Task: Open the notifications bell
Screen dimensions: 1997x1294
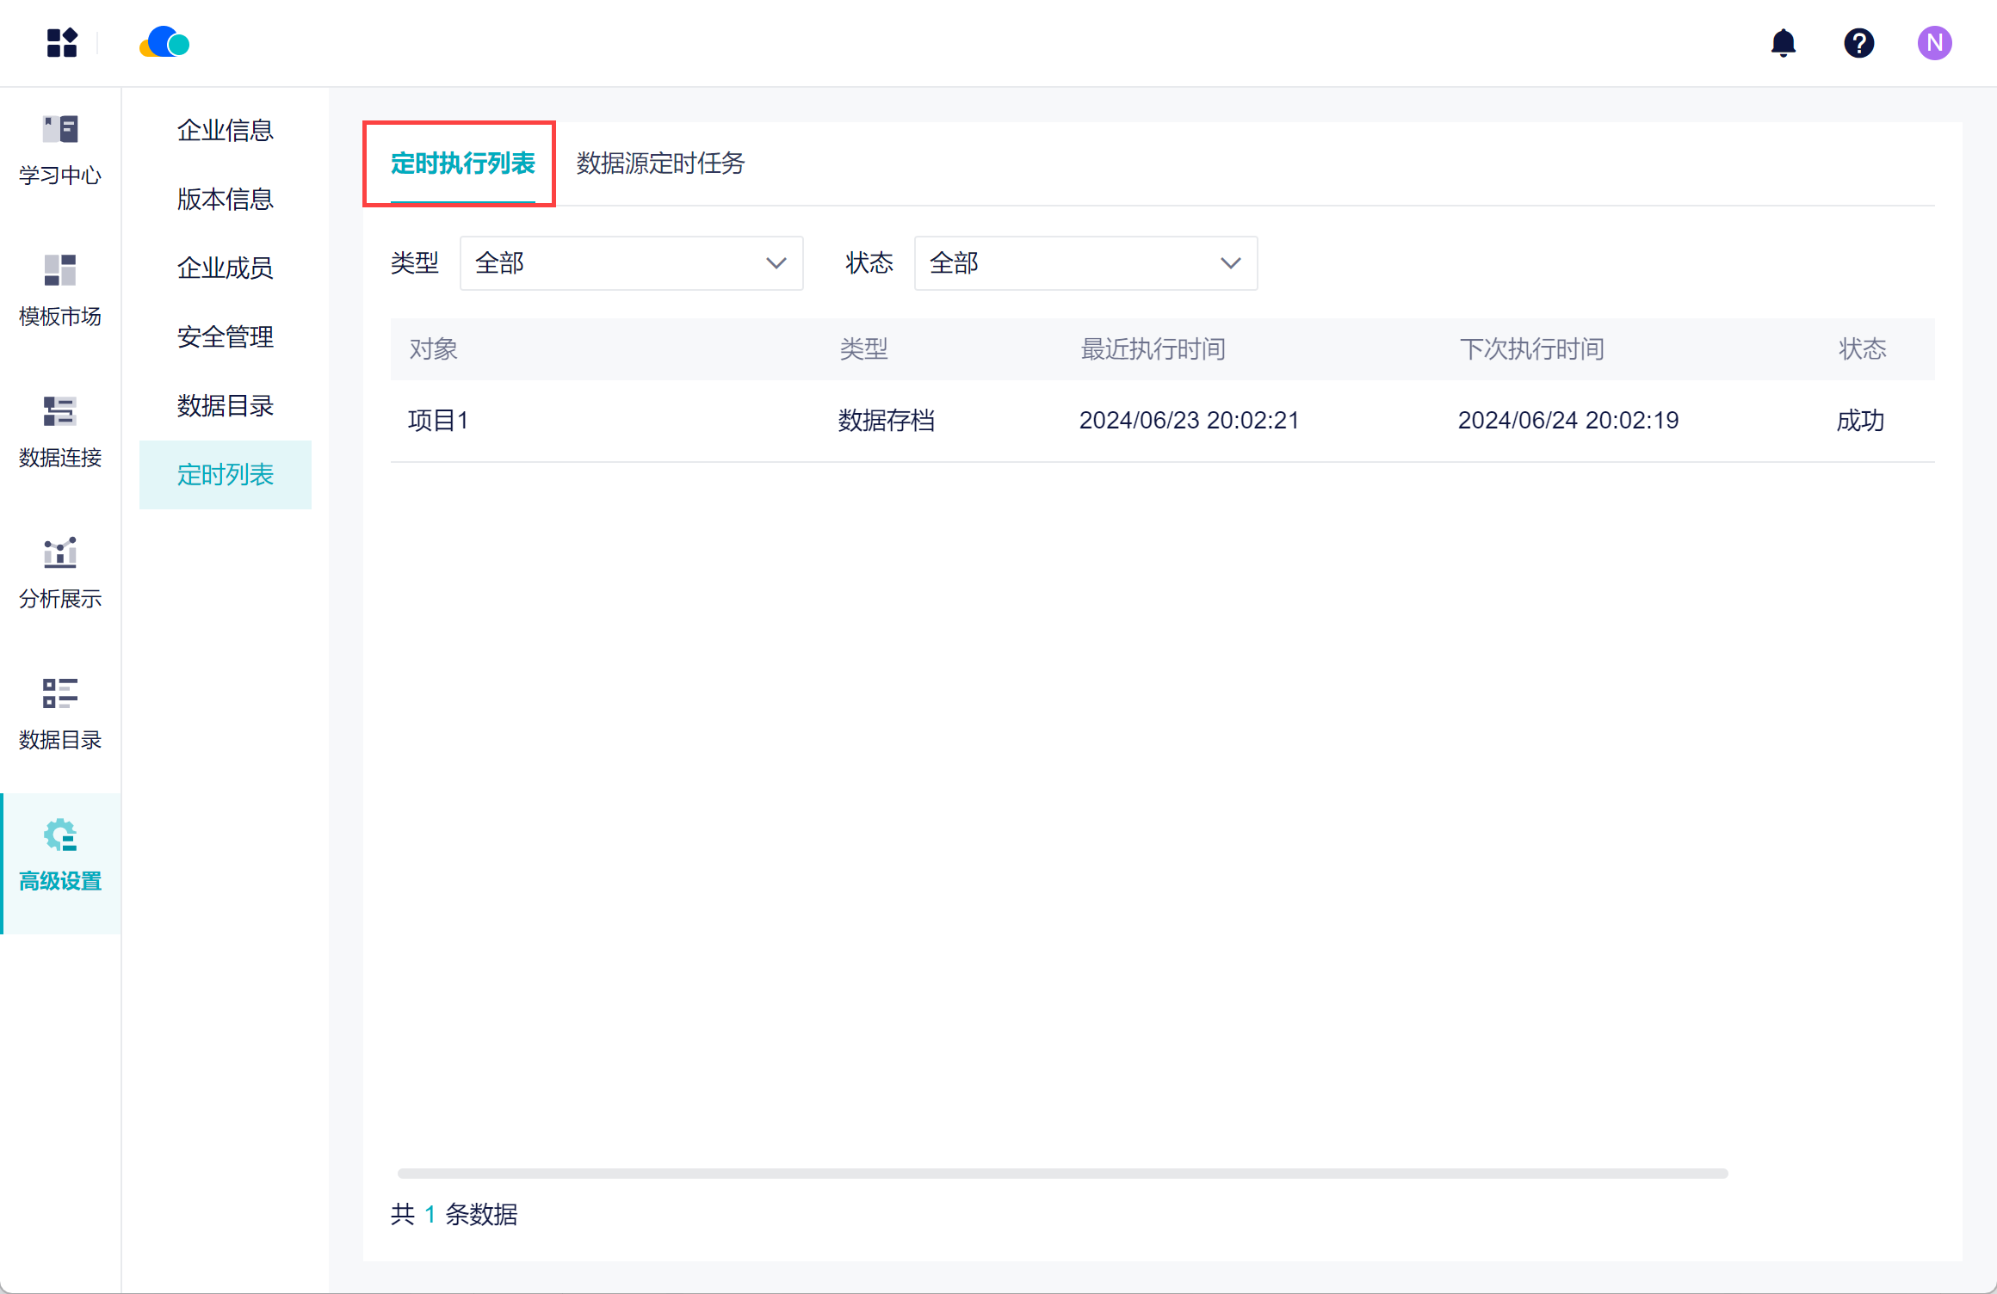Action: 1783,43
